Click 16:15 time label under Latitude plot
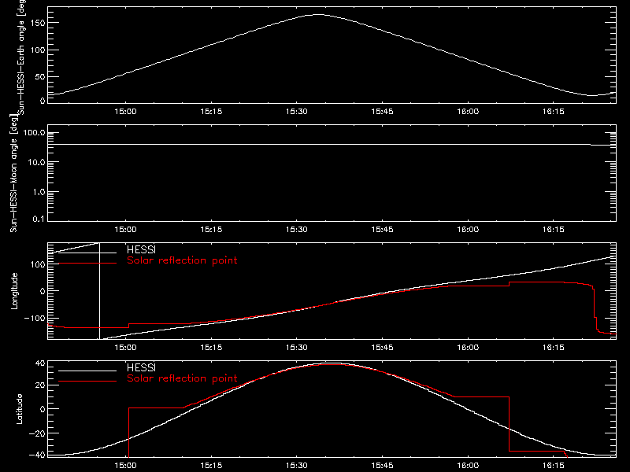Image resolution: width=630 pixels, height=472 pixels. tap(554, 466)
